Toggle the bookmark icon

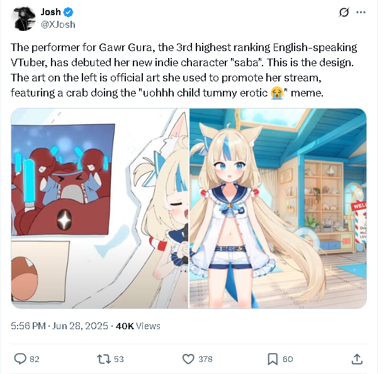tap(273, 359)
